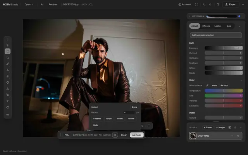
Task: Click the white balance eyedropper icon
Action: tap(207, 85)
